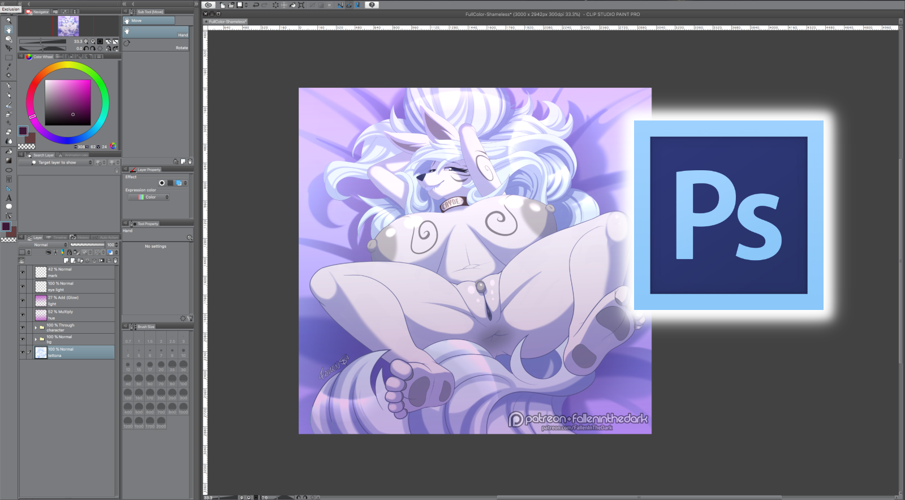The image size is (905, 500).
Task: Select the Move Layer tool
Action: click(8, 48)
